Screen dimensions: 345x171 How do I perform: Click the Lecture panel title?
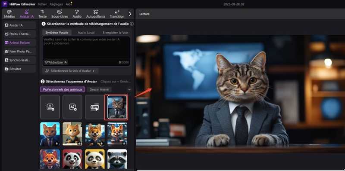click(144, 14)
